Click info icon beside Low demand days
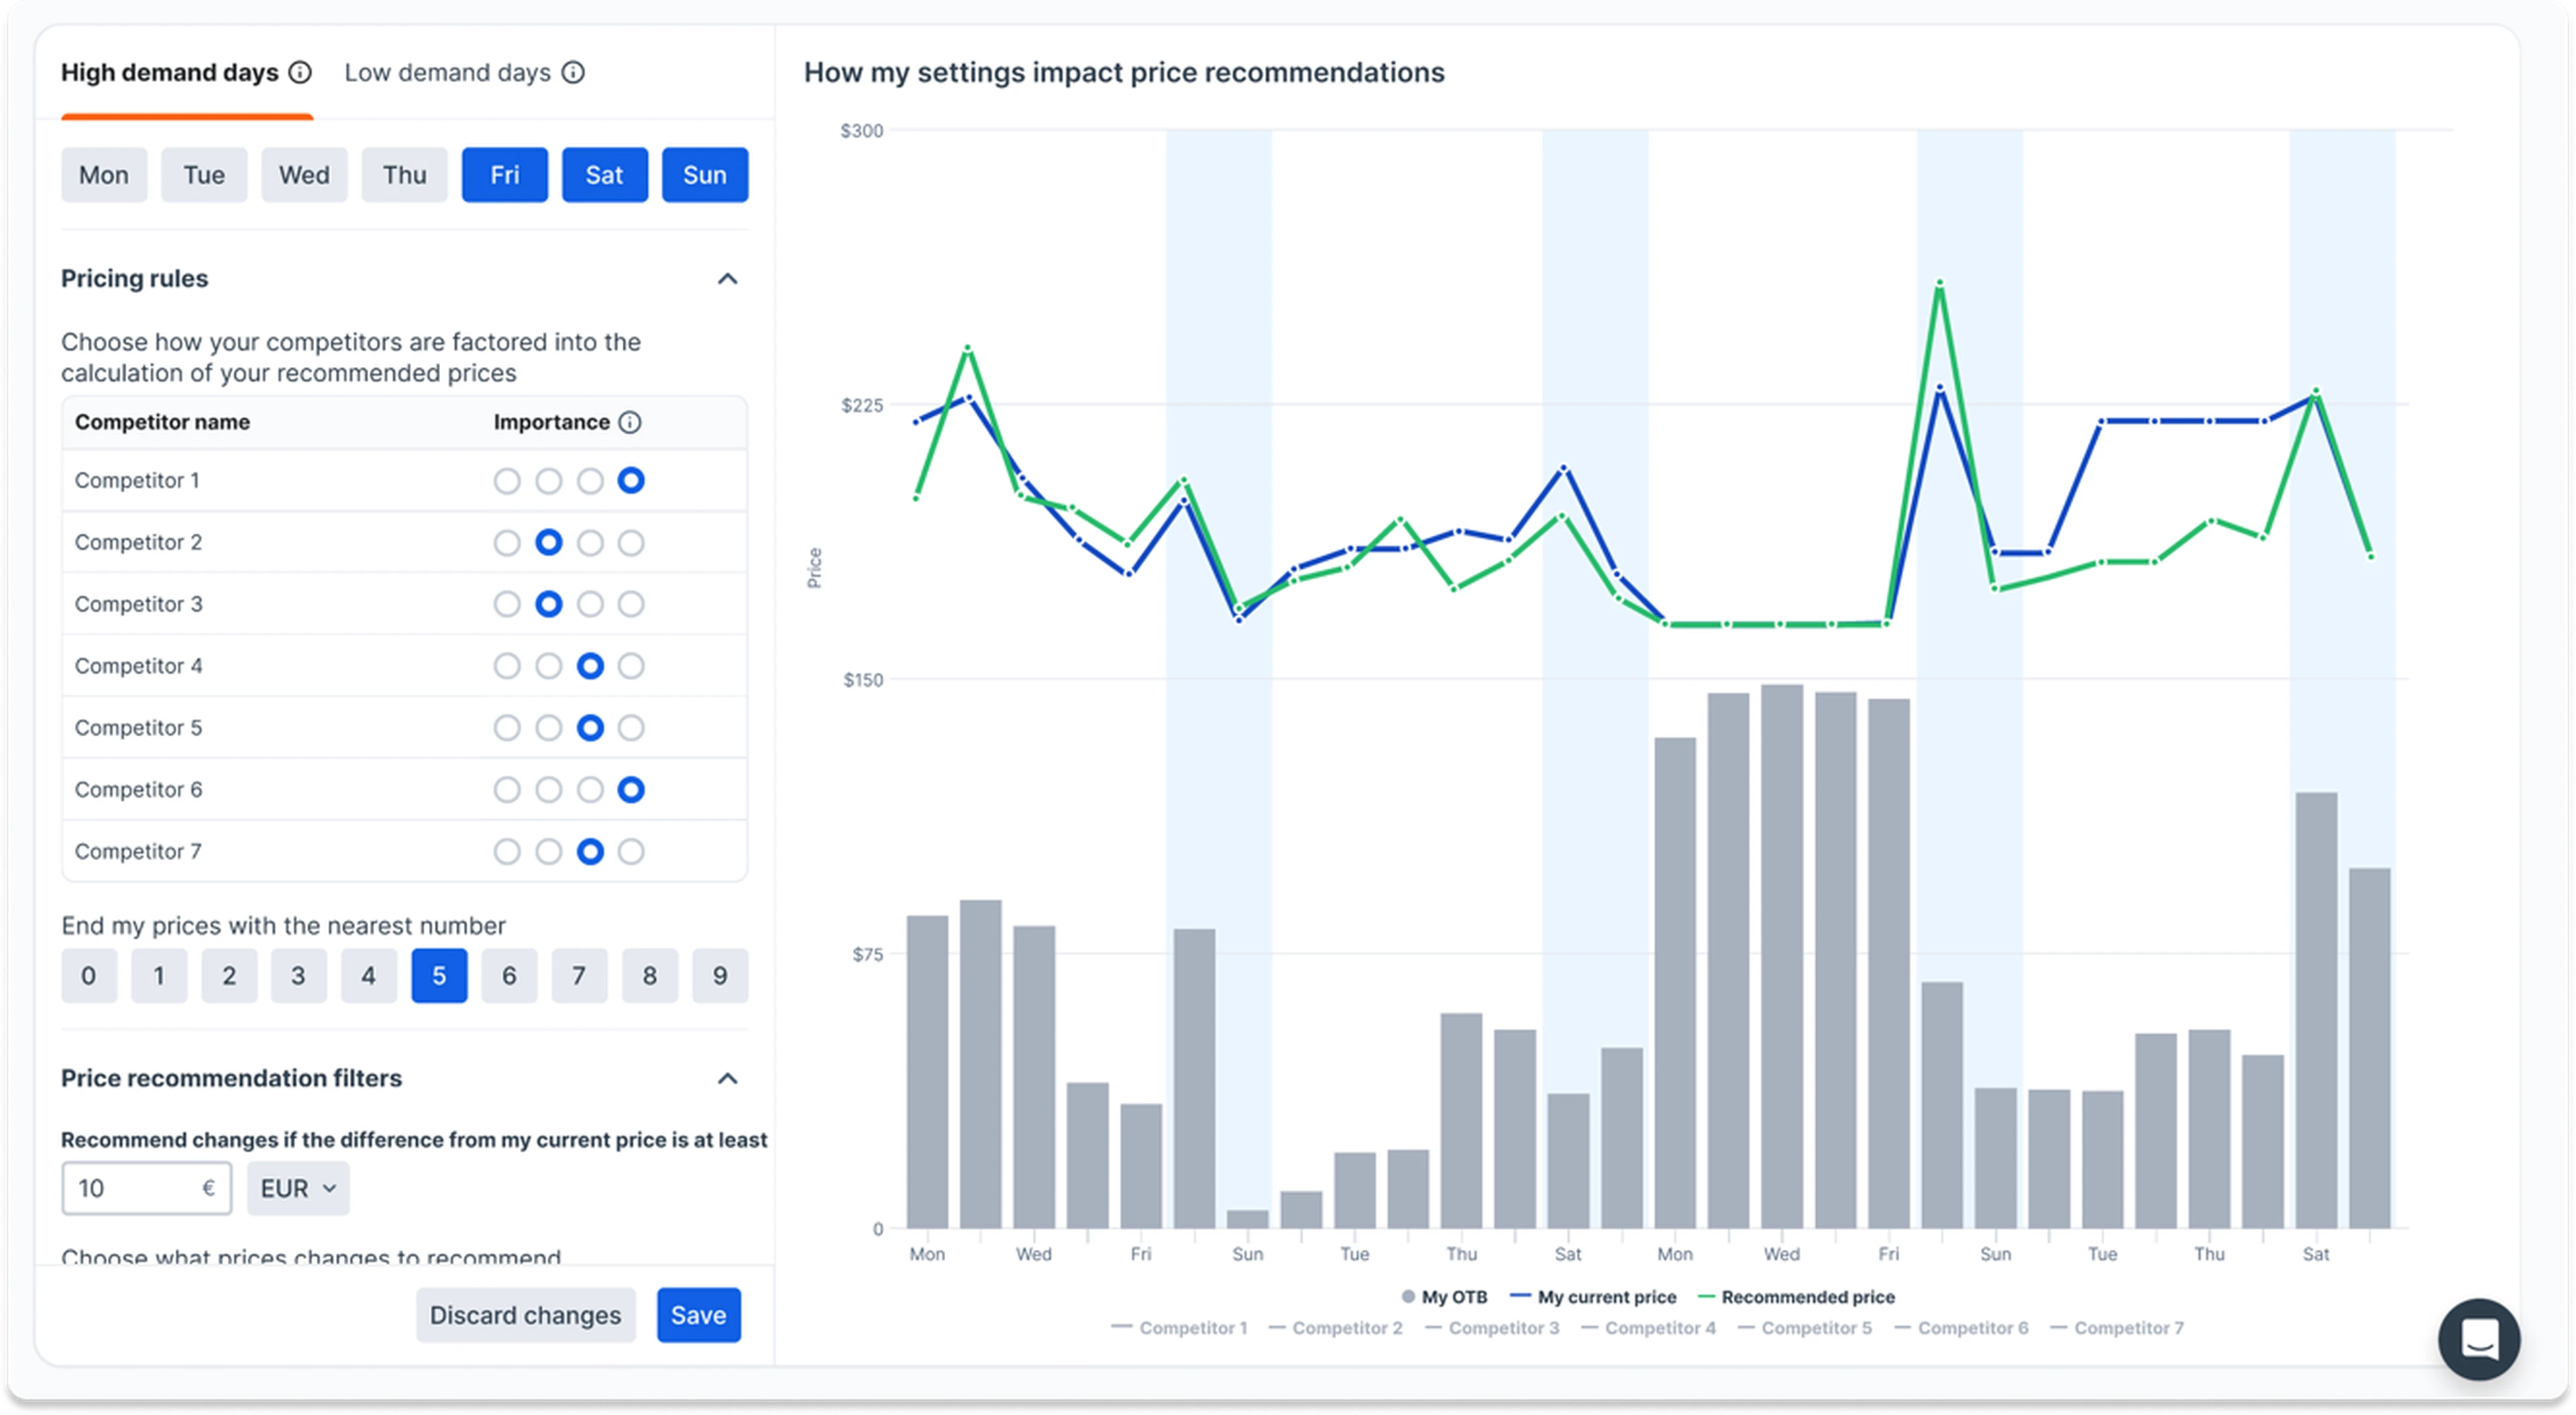This screenshot has width=2576, height=1415. [573, 73]
